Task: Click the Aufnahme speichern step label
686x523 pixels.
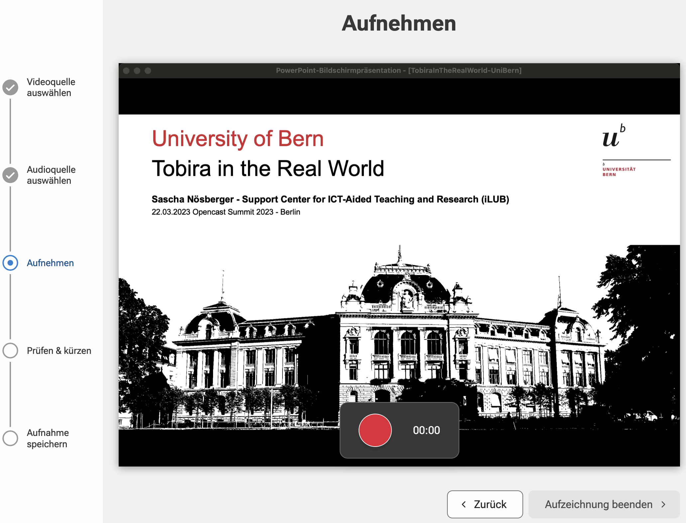Action: [48, 438]
